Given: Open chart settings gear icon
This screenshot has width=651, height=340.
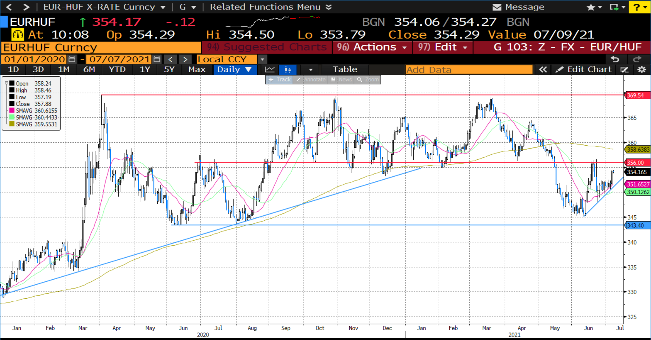Looking at the screenshot, I should [x=642, y=69].
